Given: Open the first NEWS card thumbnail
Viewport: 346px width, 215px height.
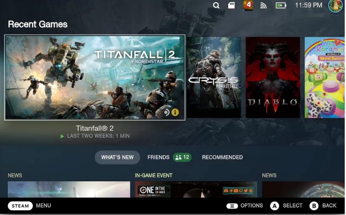Looking at the screenshot, I should click(69, 189).
